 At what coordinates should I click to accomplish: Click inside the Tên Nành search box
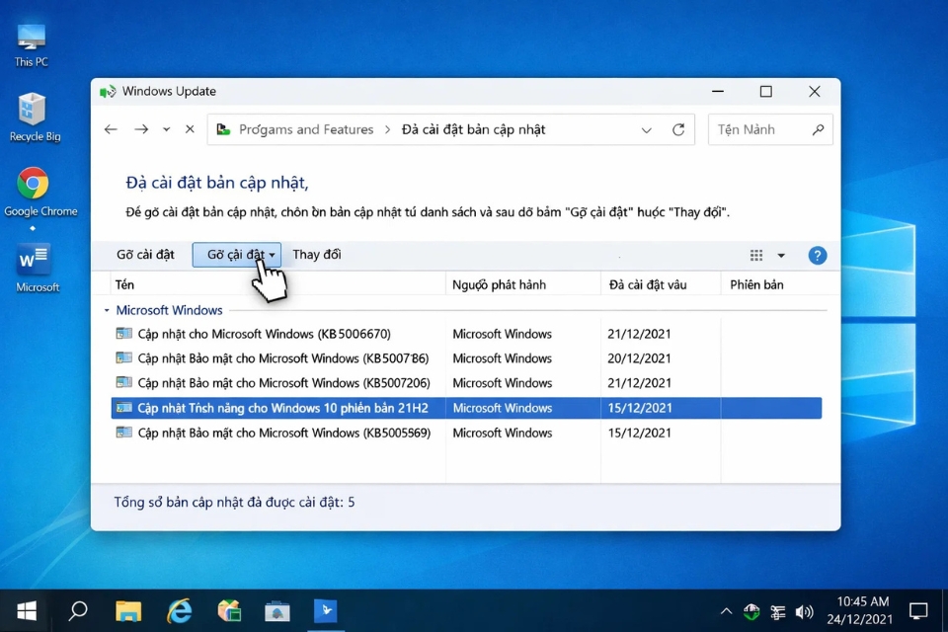[760, 129]
